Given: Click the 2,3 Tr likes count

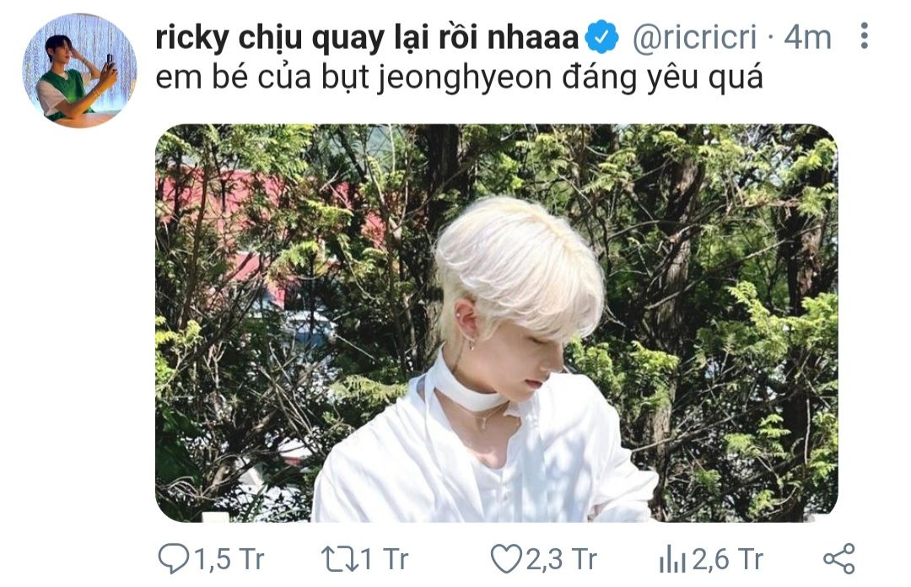Looking at the screenshot, I should coord(561,560).
